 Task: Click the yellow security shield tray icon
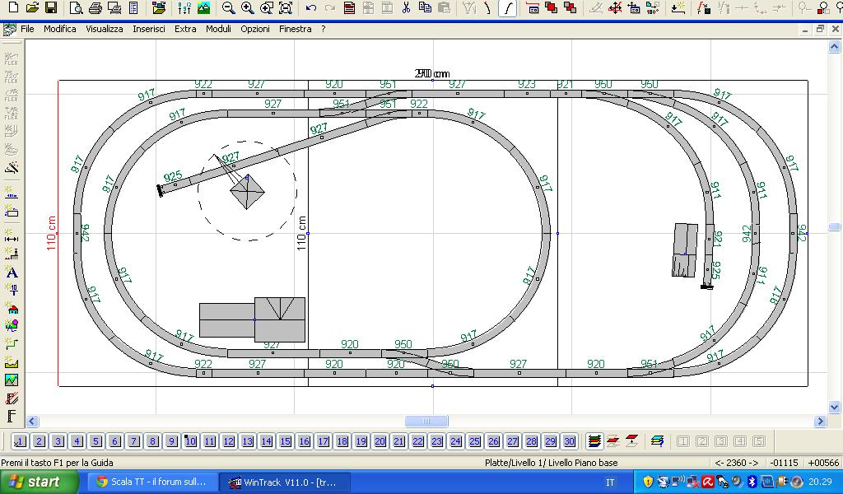click(648, 482)
